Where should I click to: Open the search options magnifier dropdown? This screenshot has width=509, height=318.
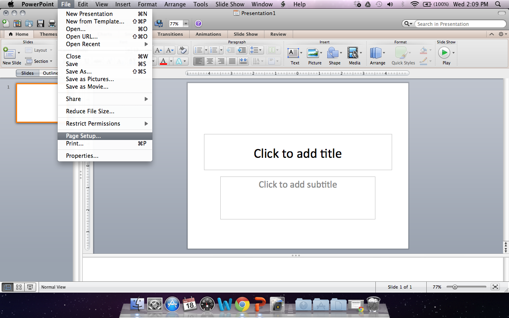[x=408, y=24]
